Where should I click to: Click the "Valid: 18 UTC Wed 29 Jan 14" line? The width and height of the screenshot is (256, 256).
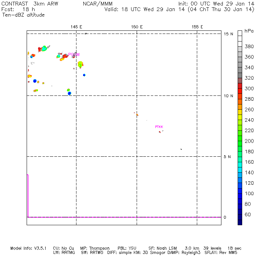pyautogui.click(x=145, y=9)
